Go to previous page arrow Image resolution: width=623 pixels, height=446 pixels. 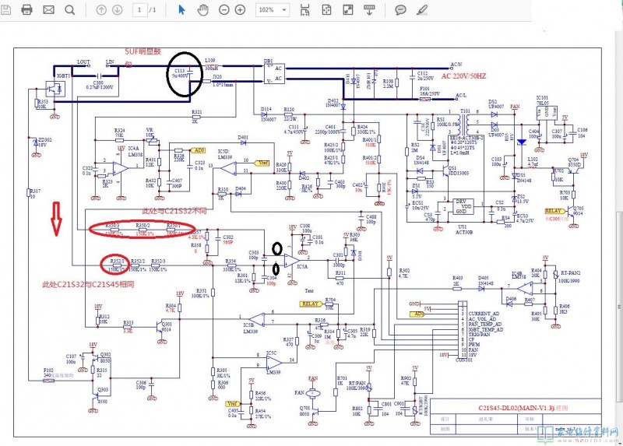tap(101, 10)
